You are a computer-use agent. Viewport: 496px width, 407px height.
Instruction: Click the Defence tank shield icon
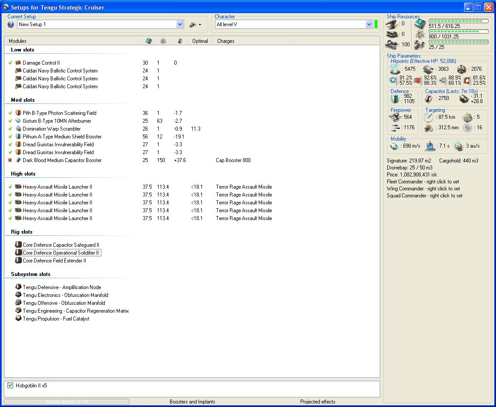click(395, 99)
